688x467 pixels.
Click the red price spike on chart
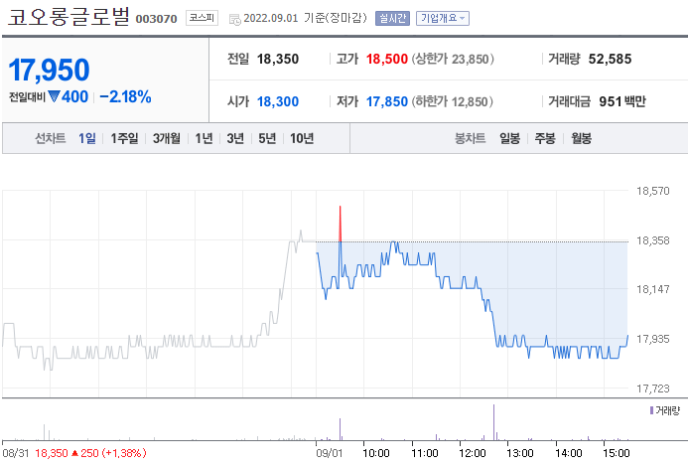341,224
